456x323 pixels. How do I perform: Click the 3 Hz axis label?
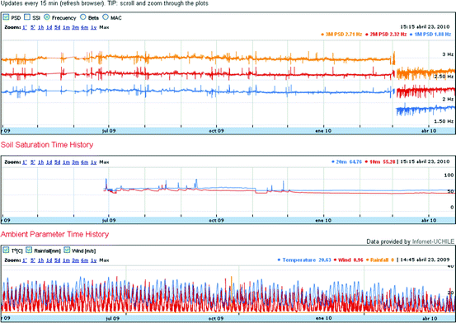[x=448, y=54]
